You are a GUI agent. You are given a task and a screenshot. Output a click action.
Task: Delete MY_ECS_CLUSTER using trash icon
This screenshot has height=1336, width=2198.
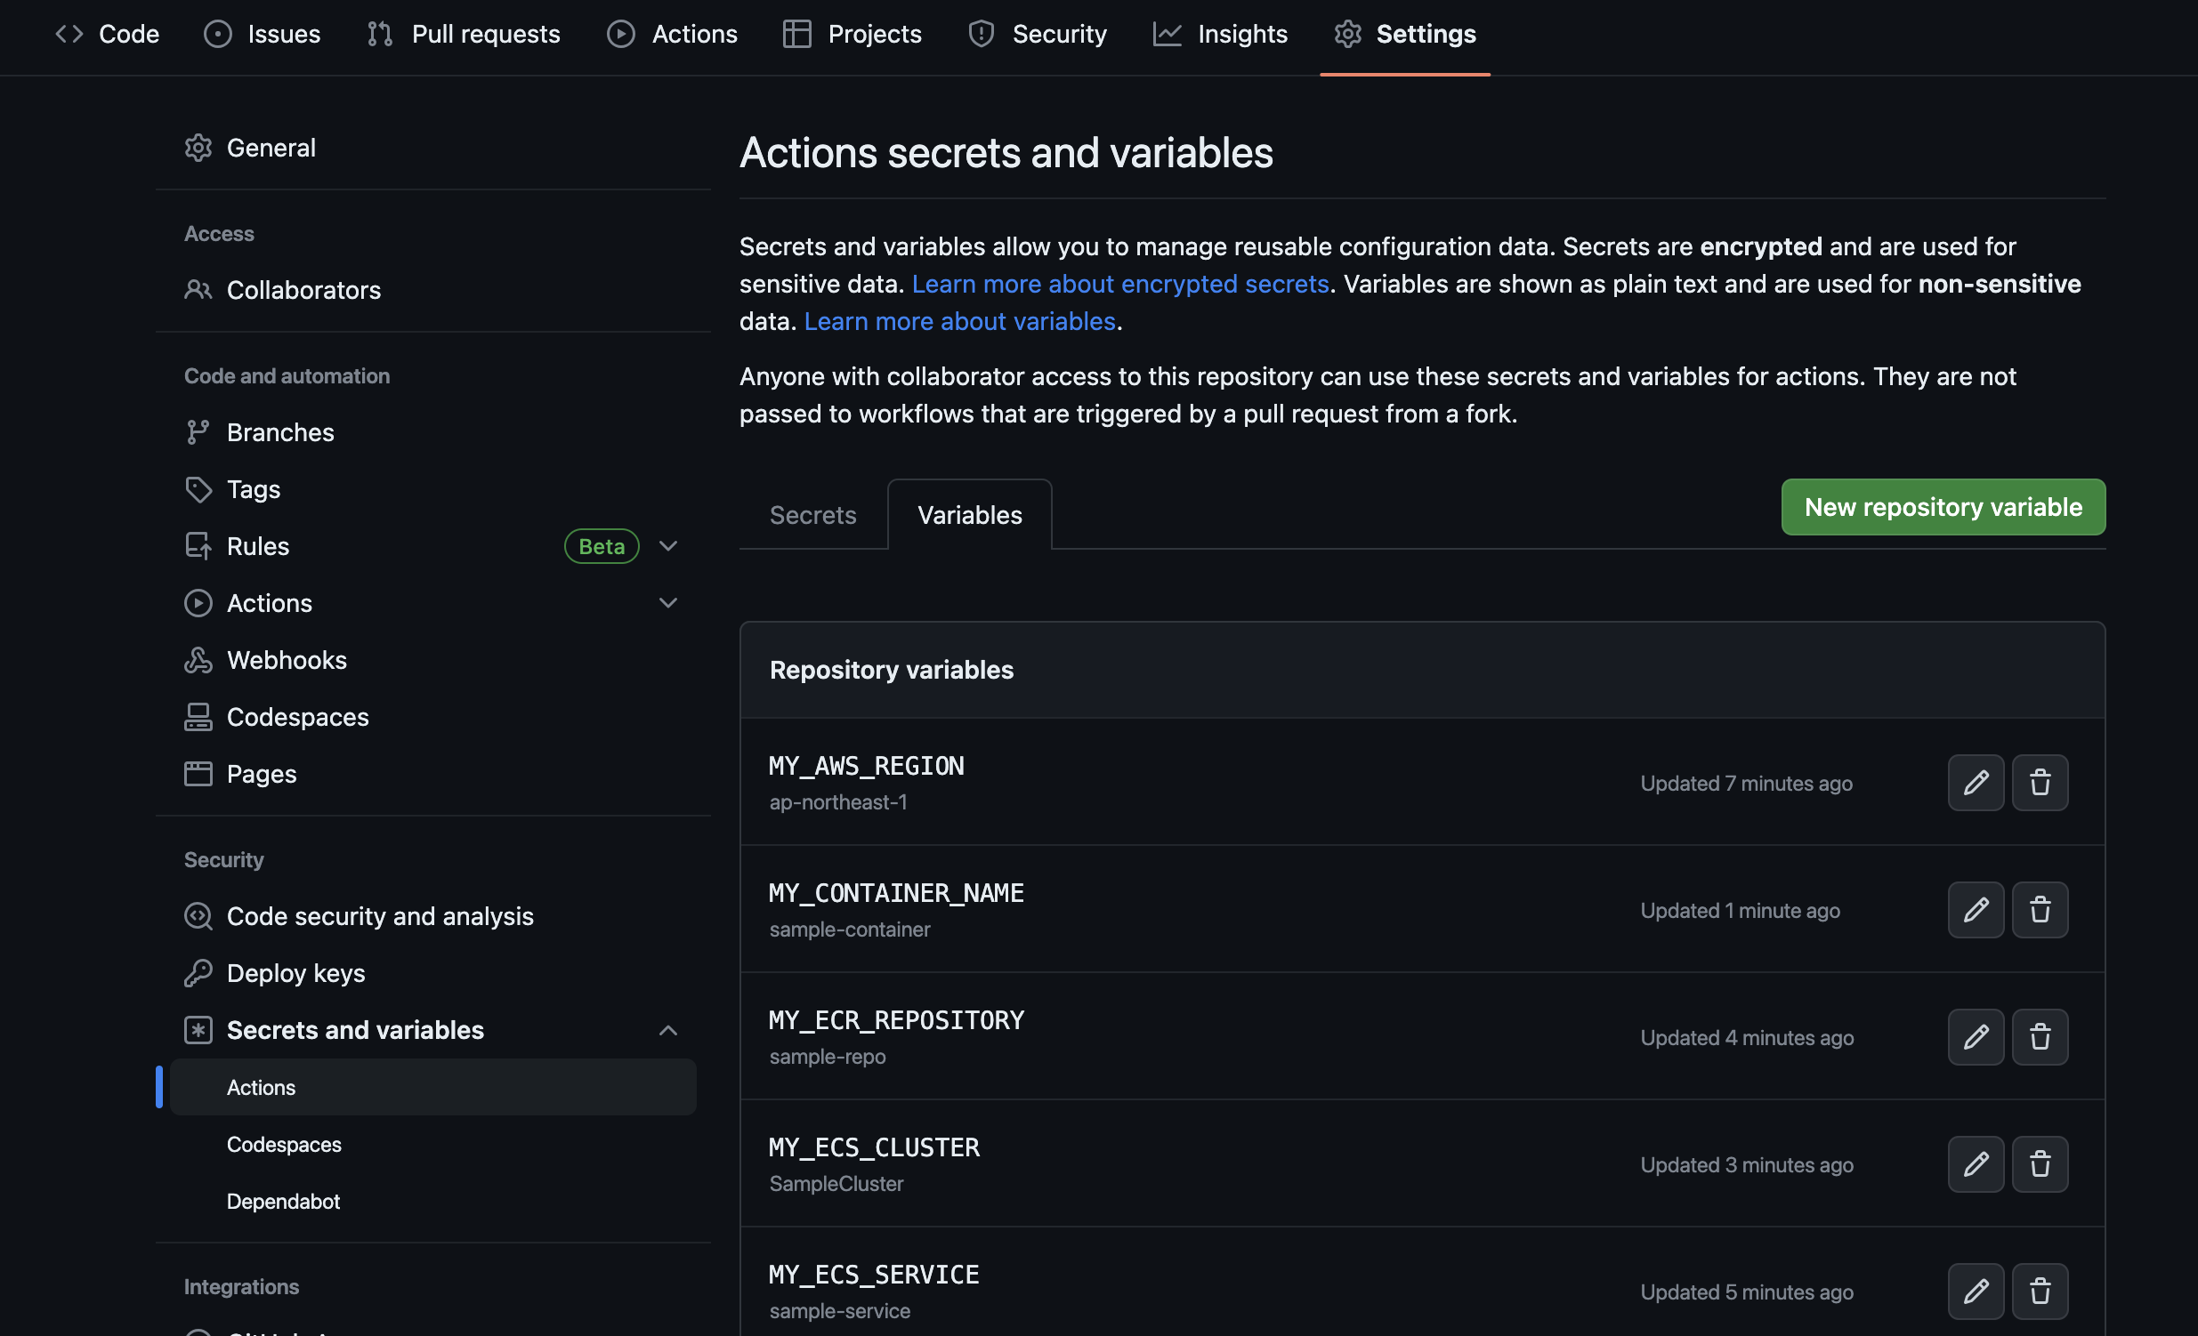(x=2041, y=1163)
